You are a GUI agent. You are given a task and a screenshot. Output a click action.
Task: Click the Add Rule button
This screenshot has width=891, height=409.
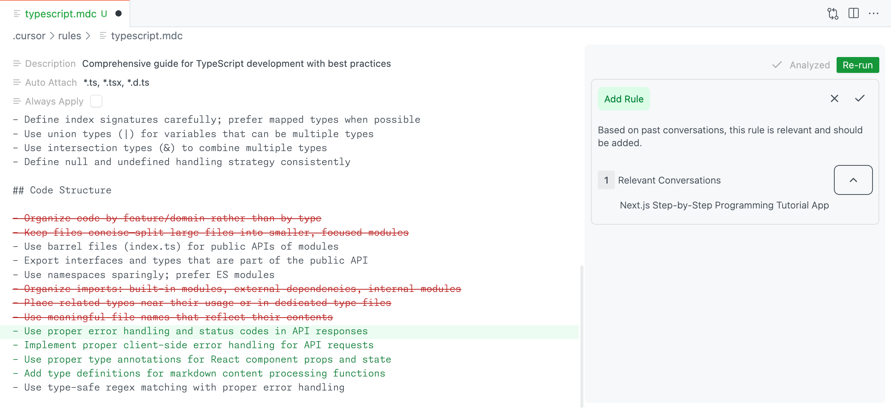[x=623, y=99]
